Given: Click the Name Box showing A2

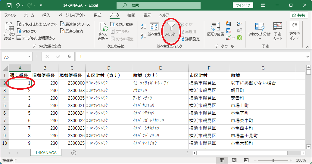Looking at the screenshot, I should (x=14, y=57).
